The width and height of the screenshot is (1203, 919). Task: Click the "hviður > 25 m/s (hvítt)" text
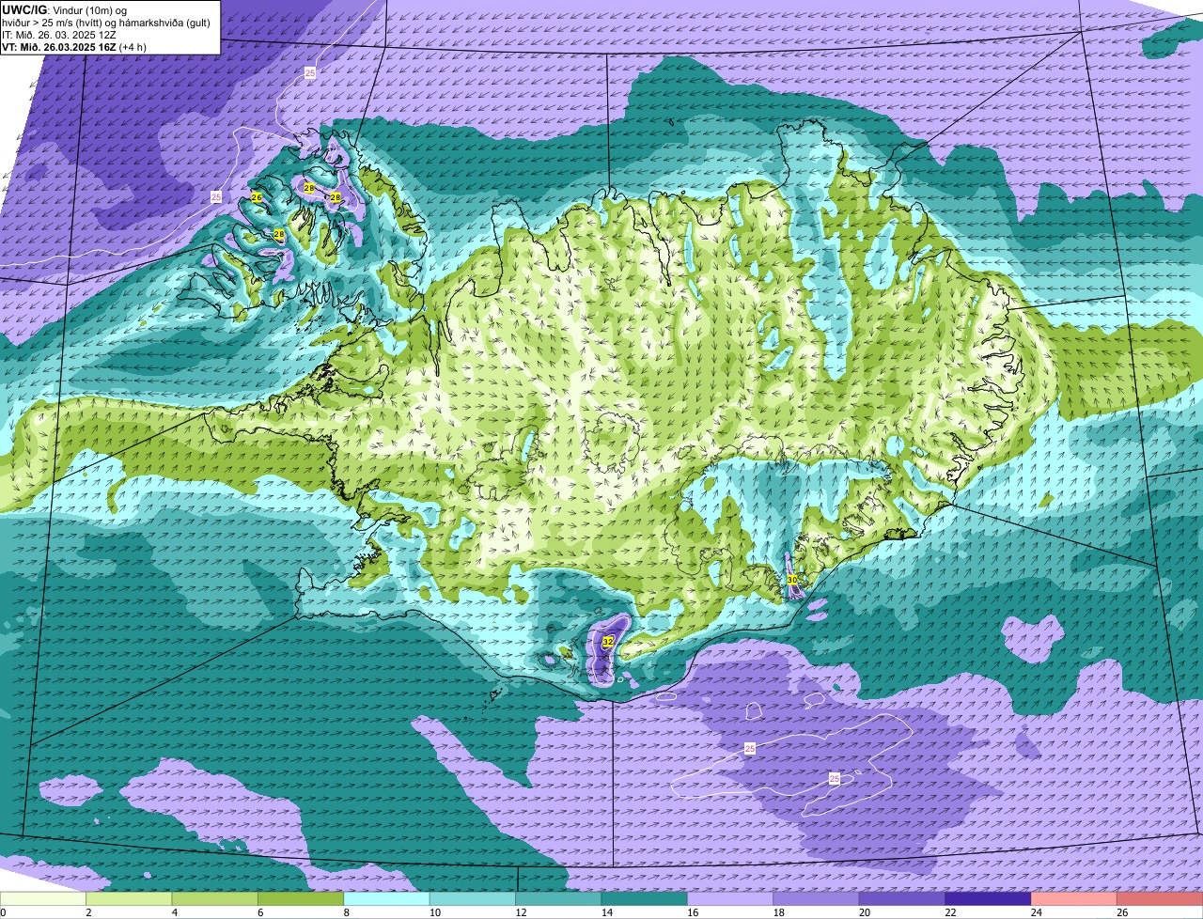[x=52, y=23]
